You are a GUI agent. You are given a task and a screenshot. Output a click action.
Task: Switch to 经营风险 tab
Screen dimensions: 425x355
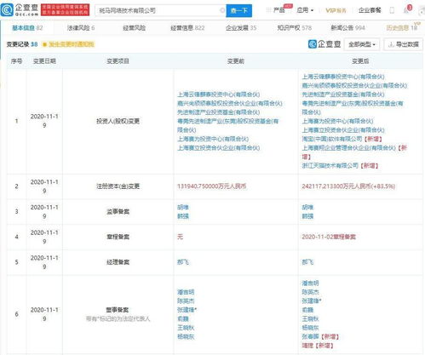pos(135,28)
